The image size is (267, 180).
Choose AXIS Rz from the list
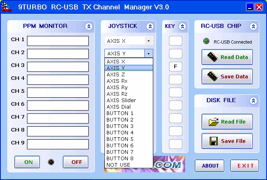129,94
